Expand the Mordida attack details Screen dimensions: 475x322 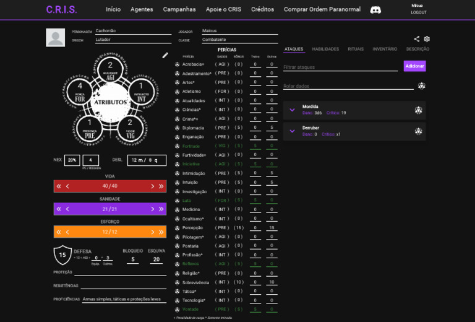click(293, 110)
